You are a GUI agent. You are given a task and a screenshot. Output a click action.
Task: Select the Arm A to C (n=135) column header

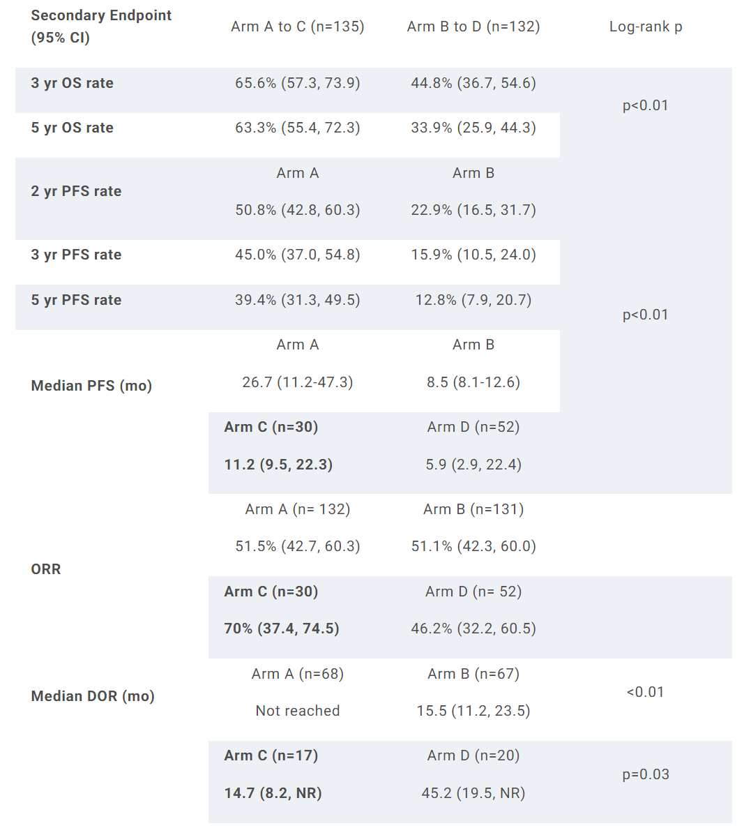298,27
